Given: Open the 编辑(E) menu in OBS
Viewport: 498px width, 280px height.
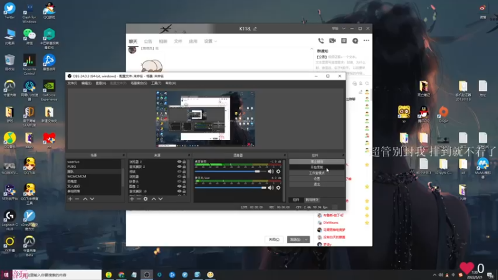Looking at the screenshot, I should pyautogui.click(x=87, y=83).
